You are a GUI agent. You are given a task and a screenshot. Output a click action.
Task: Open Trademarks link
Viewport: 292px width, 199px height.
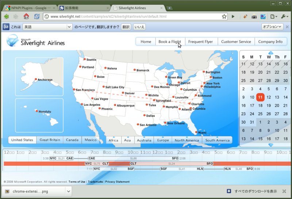95,182
